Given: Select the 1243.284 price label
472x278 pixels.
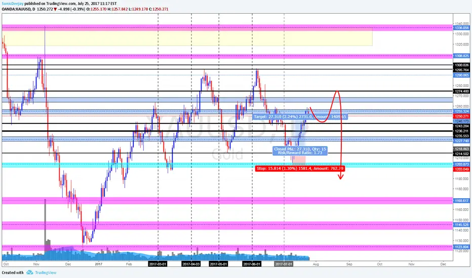Looking at the screenshot, I should tap(461, 126).
